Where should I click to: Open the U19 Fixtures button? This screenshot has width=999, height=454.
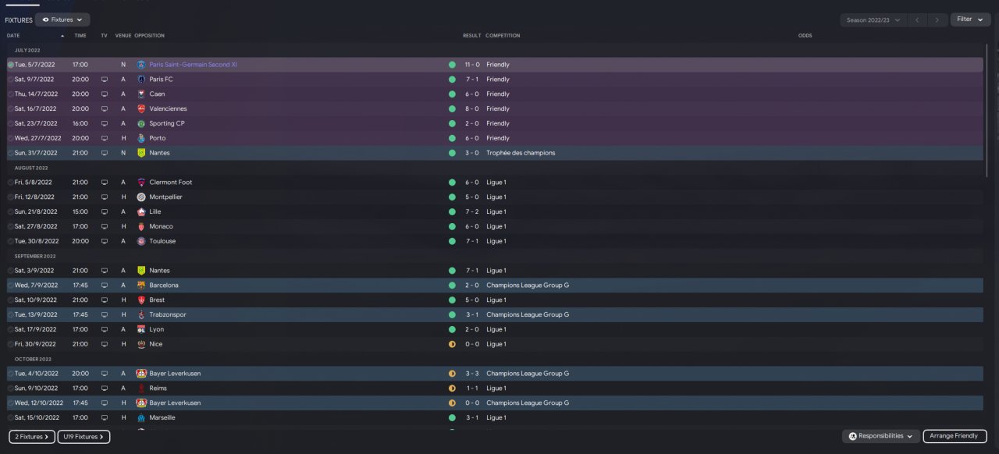(84, 437)
